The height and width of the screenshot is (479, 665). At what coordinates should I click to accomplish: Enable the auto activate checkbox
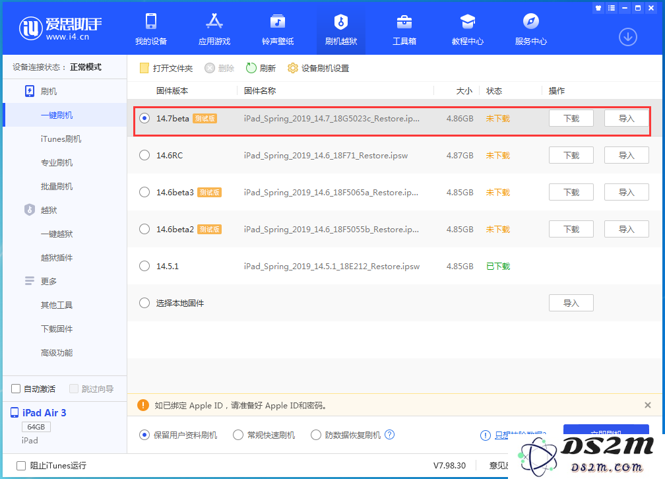(16, 389)
